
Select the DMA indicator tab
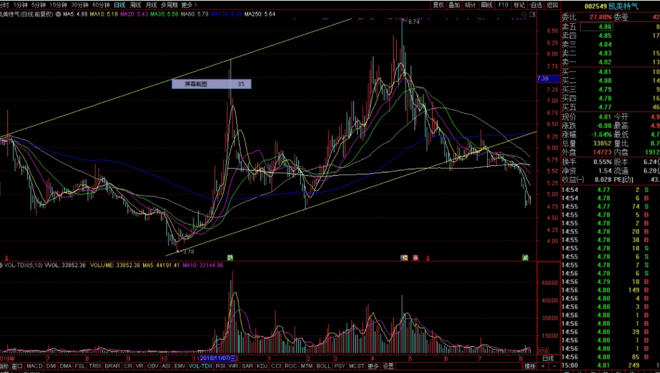click(x=66, y=367)
